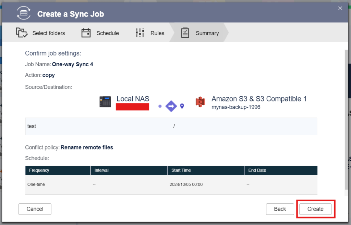351x225 pixels.
Task: Click the Schedule calendar icon
Action: pos(86,33)
